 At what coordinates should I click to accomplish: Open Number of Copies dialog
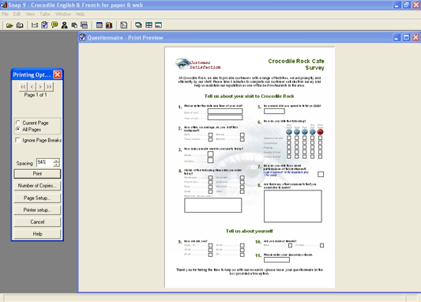(37, 186)
